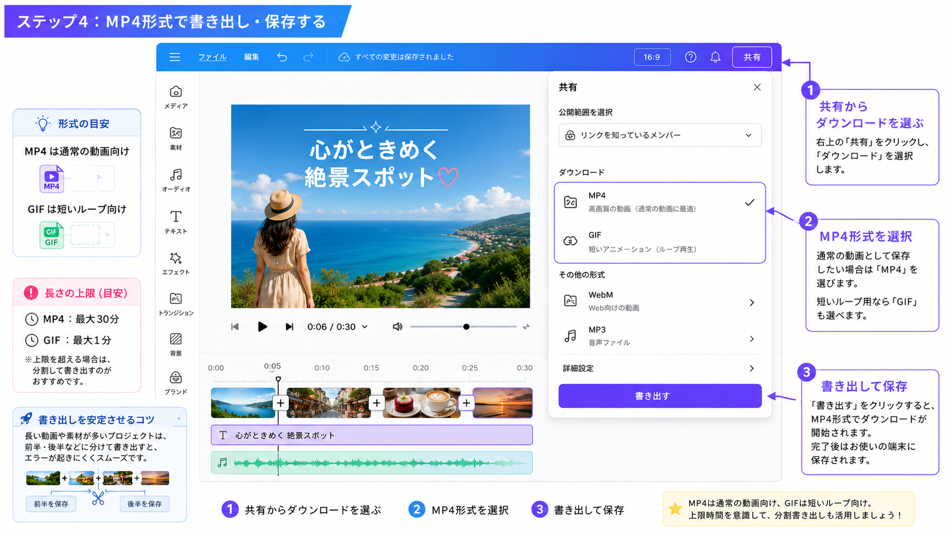Select the audio waveform track

[x=372, y=463]
